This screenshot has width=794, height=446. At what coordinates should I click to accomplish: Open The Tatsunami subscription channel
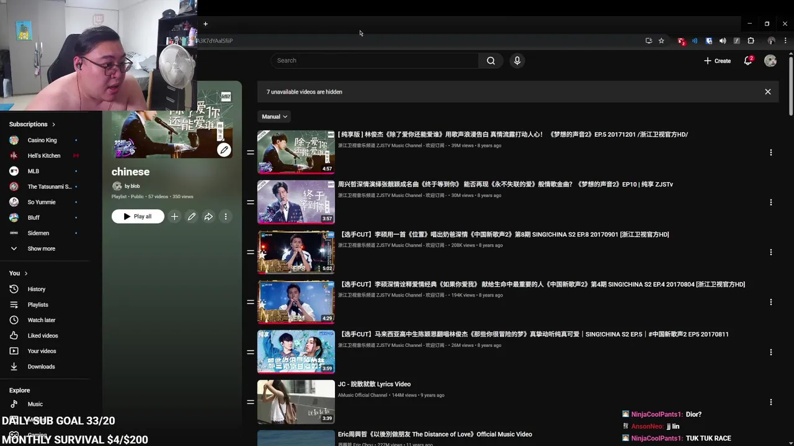tap(49, 186)
